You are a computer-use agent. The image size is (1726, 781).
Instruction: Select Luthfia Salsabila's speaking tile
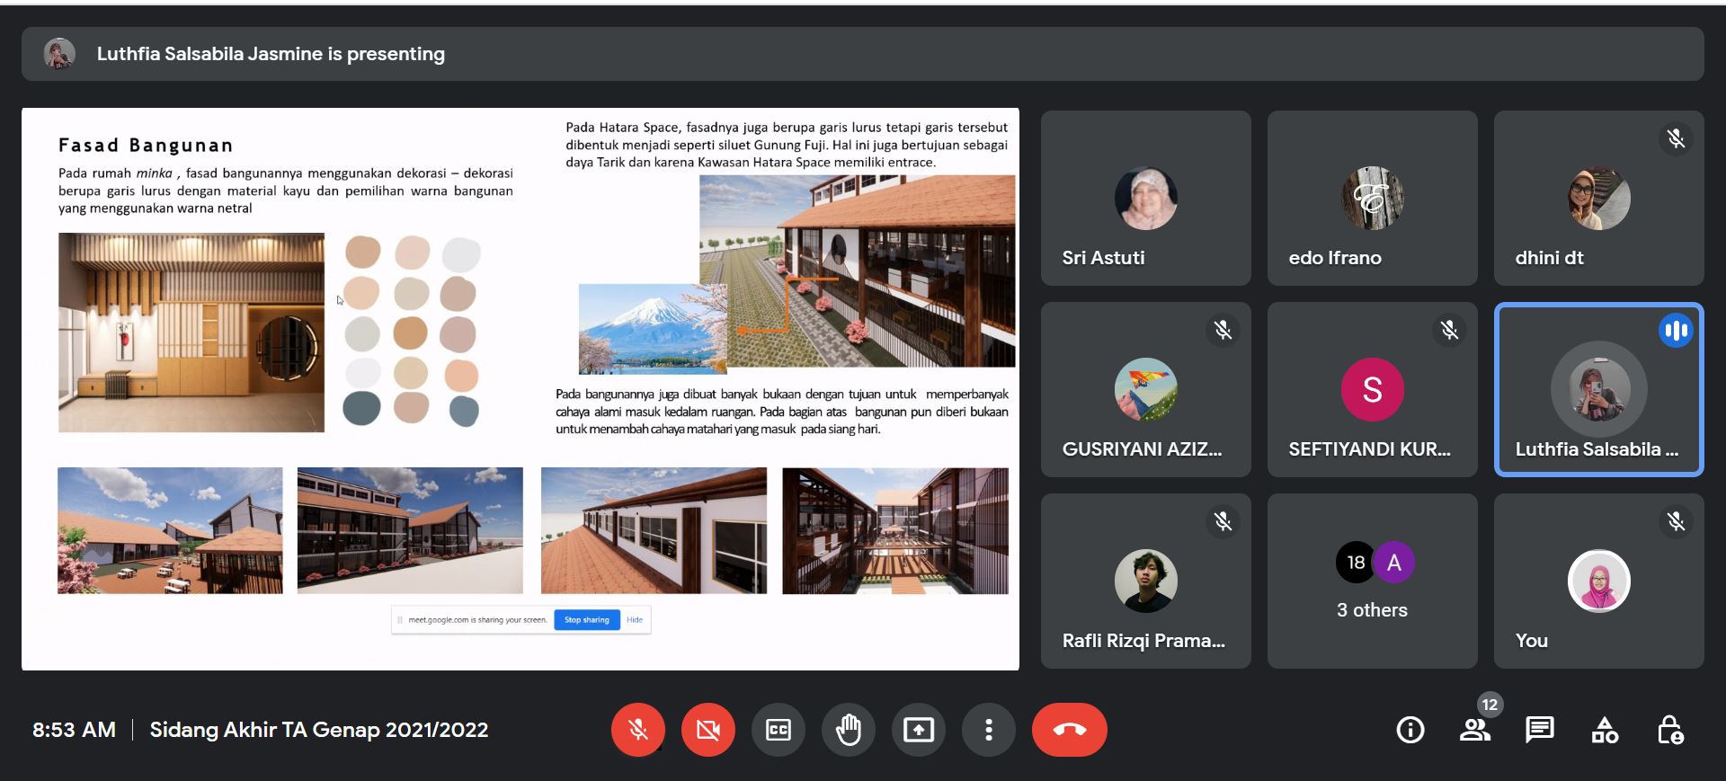click(x=1598, y=389)
